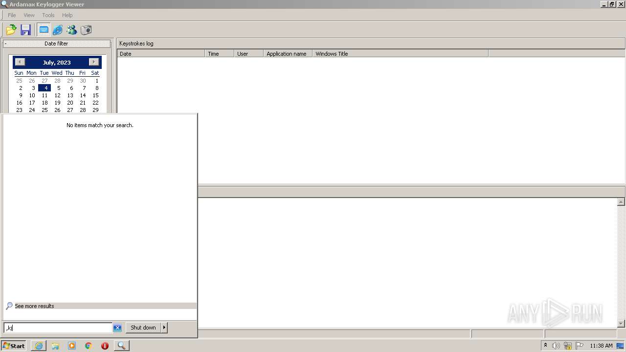Go to next month in calendar
This screenshot has width=626, height=352.
pyautogui.click(x=94, y=62)
